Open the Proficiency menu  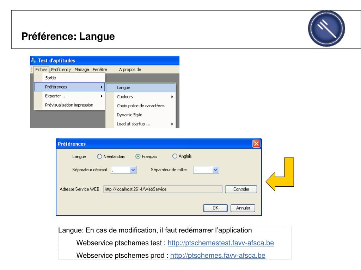coord(61,70)
